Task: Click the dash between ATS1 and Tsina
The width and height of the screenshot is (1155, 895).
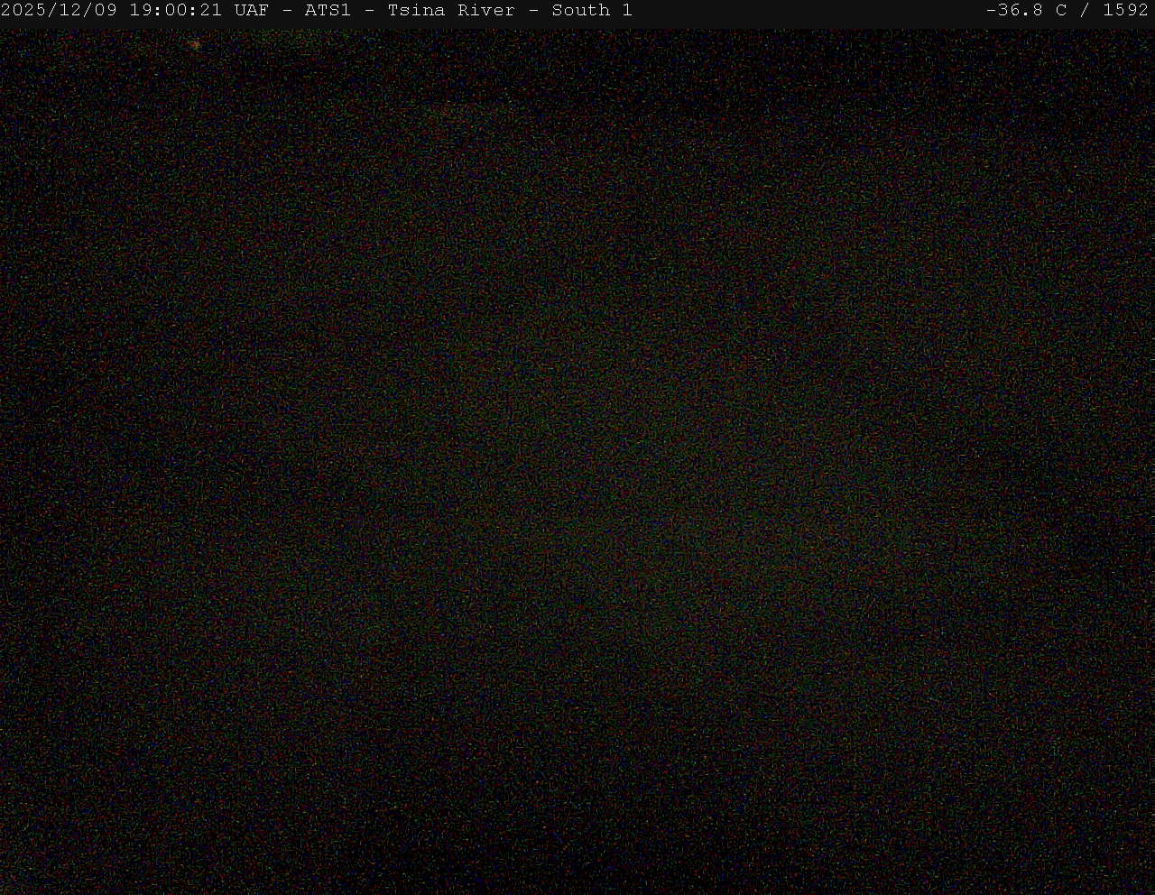Action: (369, 11)
